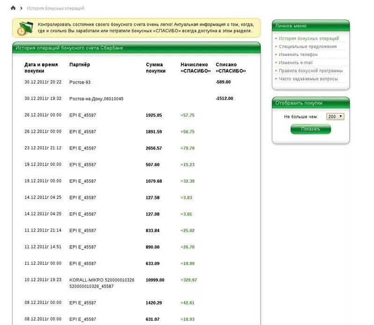Viewport: 374px width, 325px height.
Task: Click bonus value '+15.23'
Action: click(x=187, y=165)
